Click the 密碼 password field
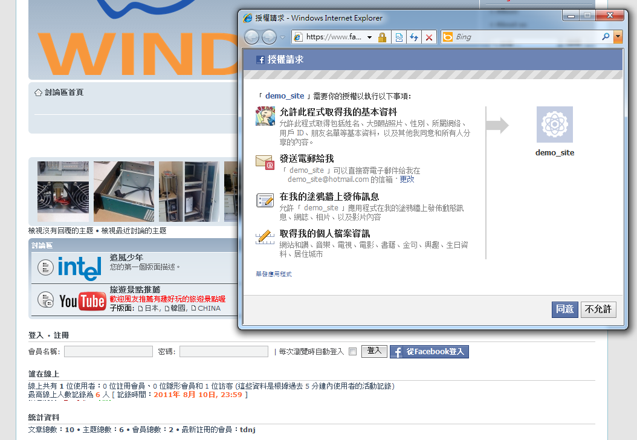Image resolution: width=637 pixels, height=440 pixels. [224, 351]
